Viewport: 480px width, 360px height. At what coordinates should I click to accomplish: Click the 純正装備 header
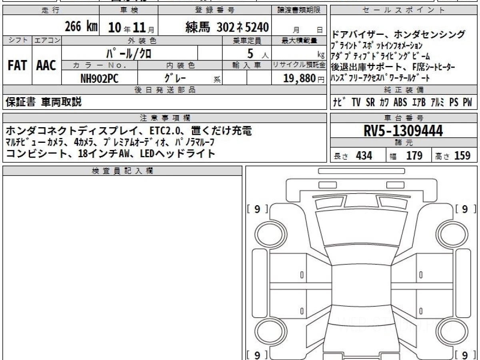pyautogui.click(x=404, y=90)
